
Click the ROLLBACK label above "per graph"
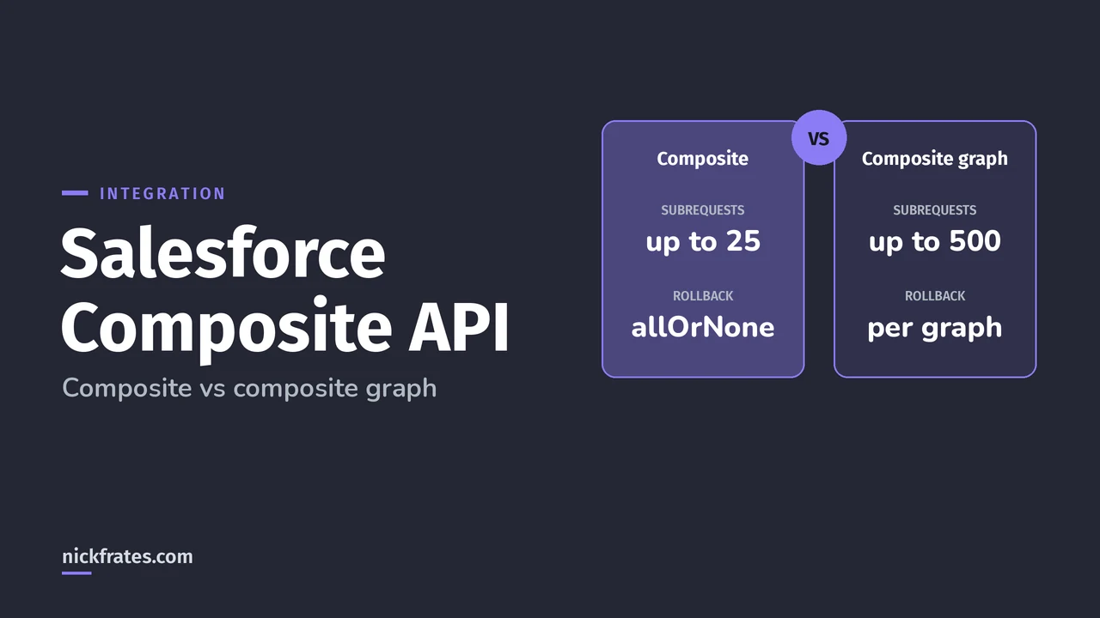[x=935, y=296]
